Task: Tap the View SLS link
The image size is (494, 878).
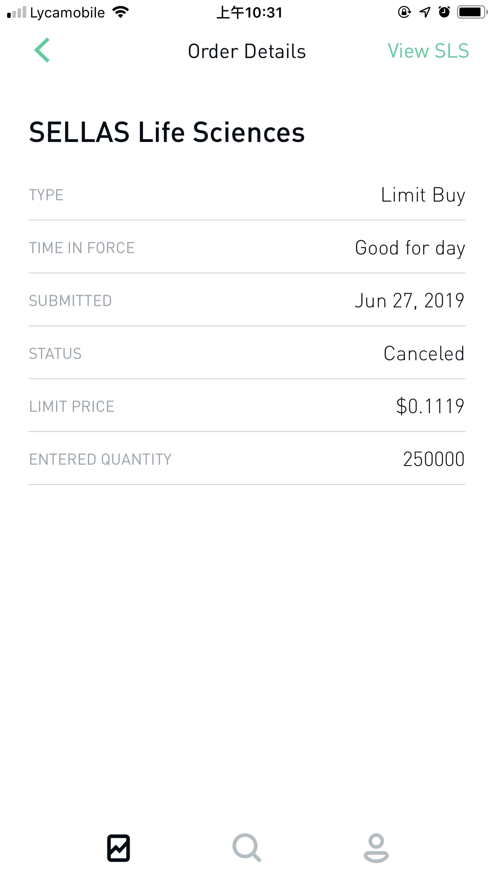Action: click(x=428, y=51)
